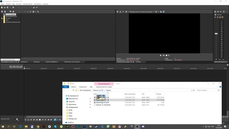The image size is (229, 129).
Task: Click the Open project folder icon
Action: [x=5, y=8]
